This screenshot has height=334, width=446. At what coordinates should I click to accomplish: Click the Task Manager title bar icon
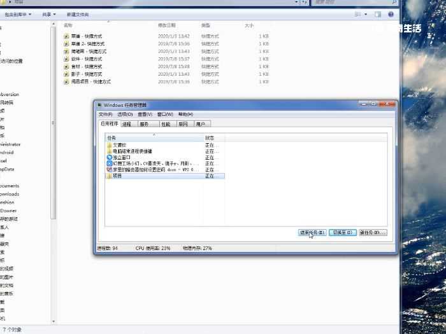click(x=99, y=105)
